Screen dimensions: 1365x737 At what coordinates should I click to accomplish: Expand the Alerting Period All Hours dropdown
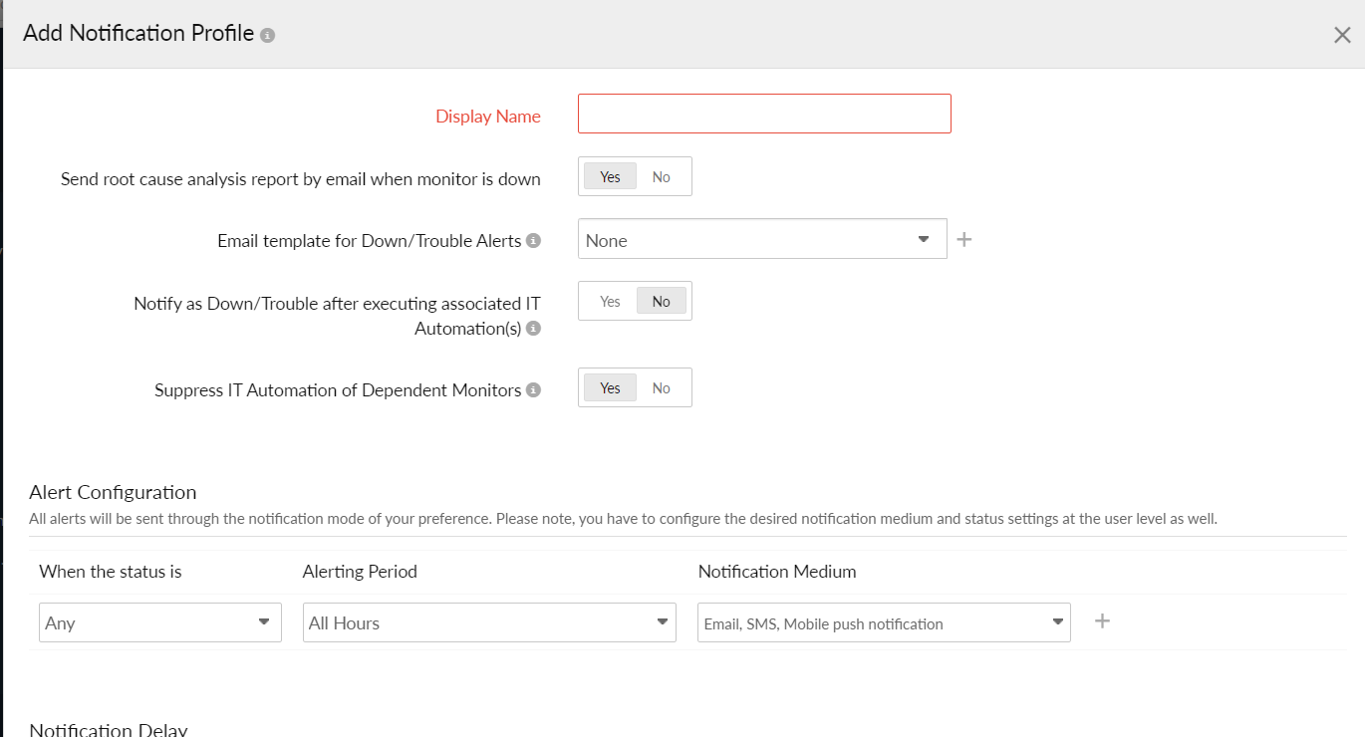489,622
